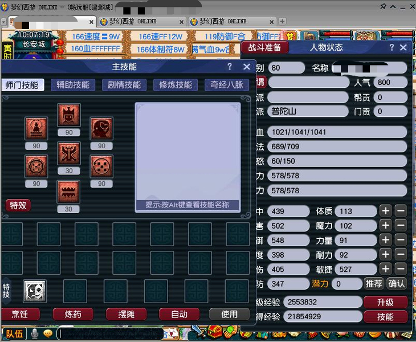This screenshot has width=416, height=342.
Task: Click the health value 1021/1041/1041
Action: [337, 132]
